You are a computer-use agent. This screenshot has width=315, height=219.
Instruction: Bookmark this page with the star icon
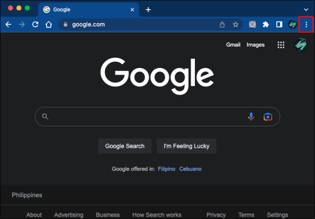[x=236, y=25]
